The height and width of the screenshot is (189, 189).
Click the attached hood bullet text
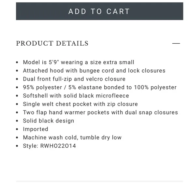point(94,71)
